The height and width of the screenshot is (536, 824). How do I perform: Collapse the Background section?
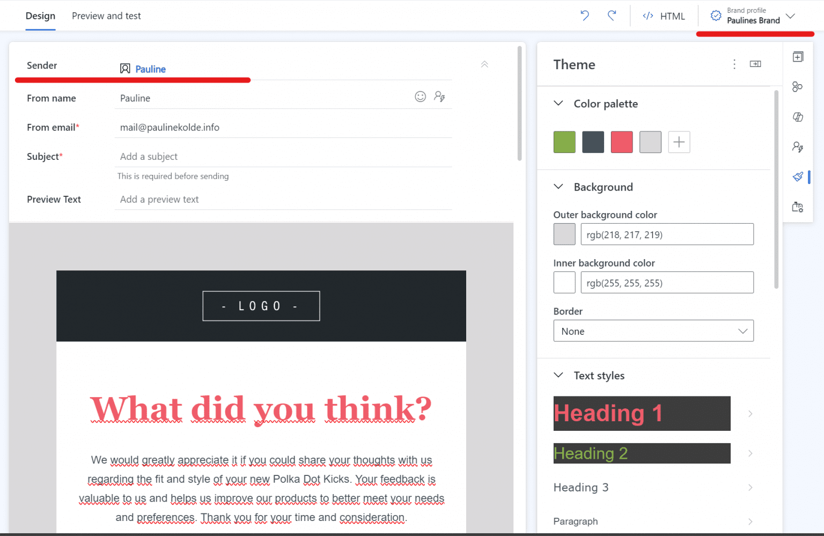tap(558, 187)
